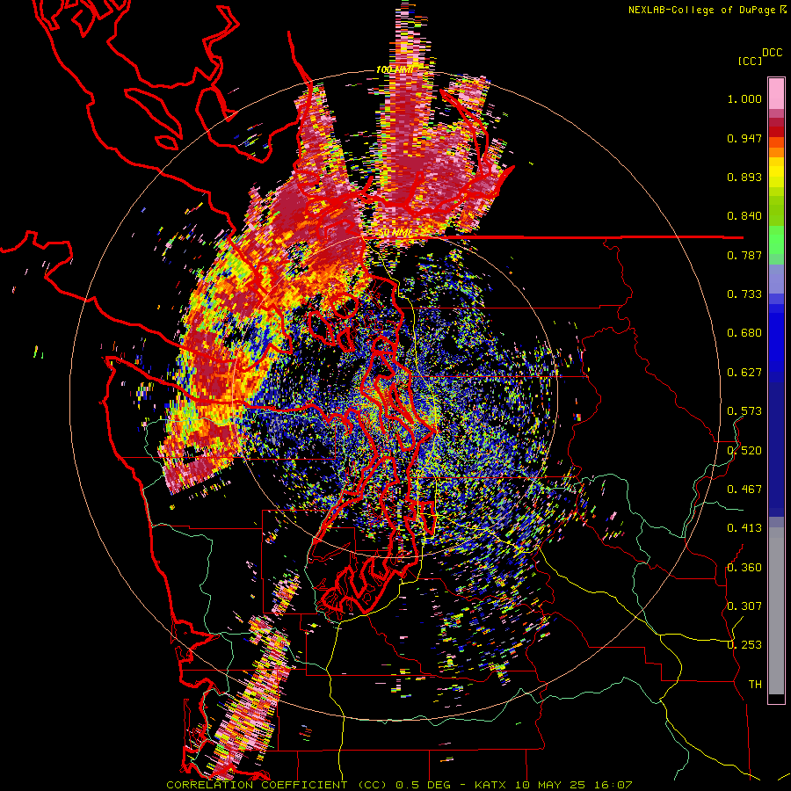Select the 0.840 scale value
791x791 pixels.
coord(744,216)
